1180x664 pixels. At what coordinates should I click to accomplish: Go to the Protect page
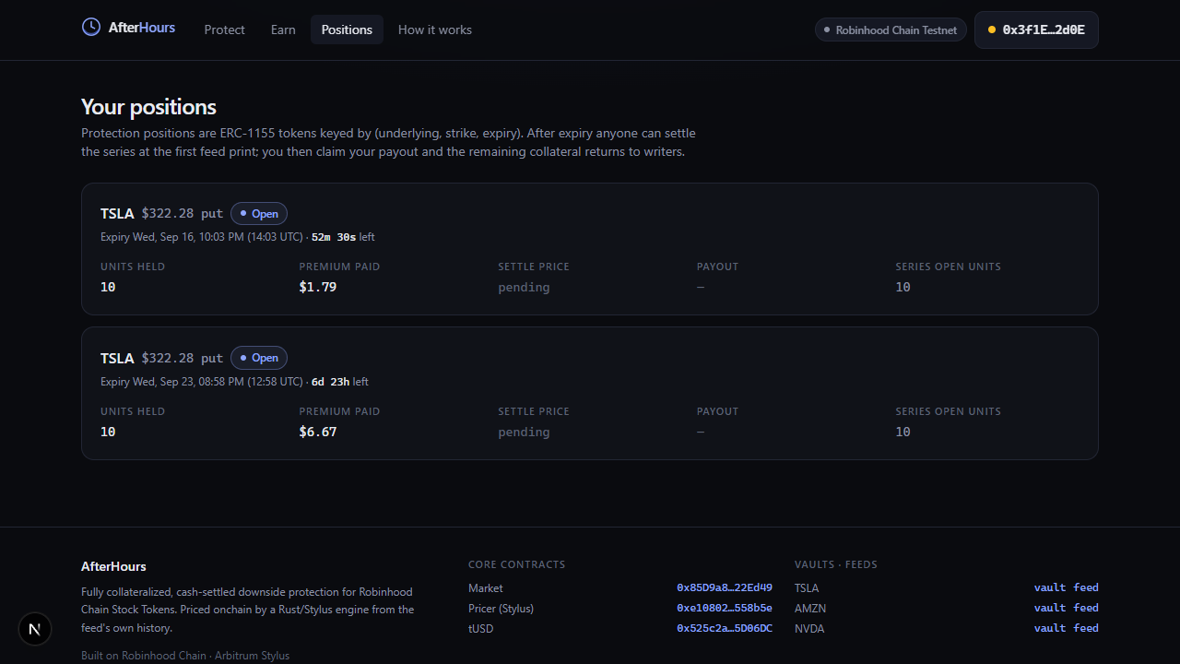tap(225, 30)
